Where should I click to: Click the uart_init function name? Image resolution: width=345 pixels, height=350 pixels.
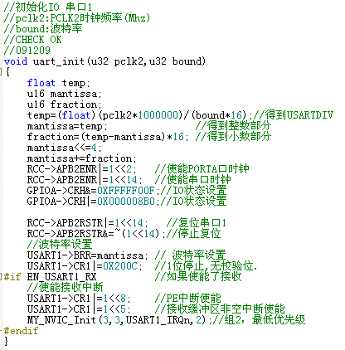coord(59,61)
